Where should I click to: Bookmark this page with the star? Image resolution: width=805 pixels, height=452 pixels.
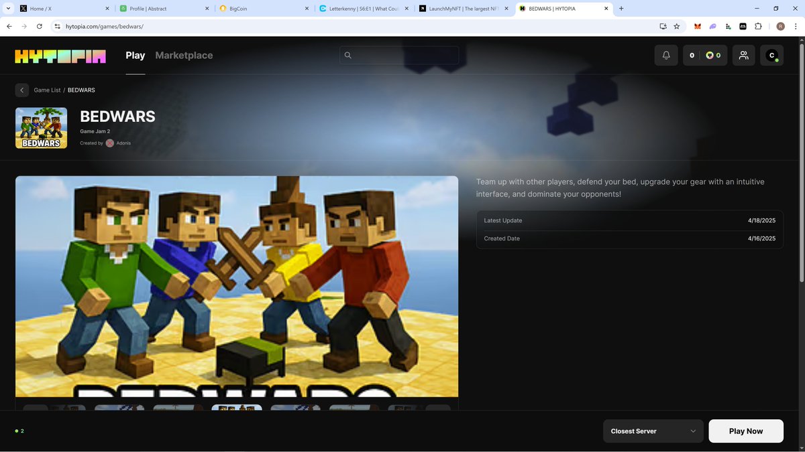tap(677, 26)
